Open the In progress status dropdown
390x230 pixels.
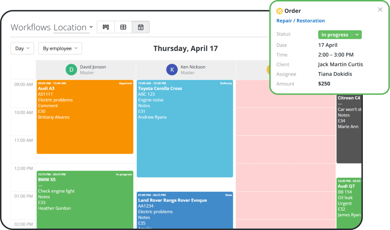point(340,35)
